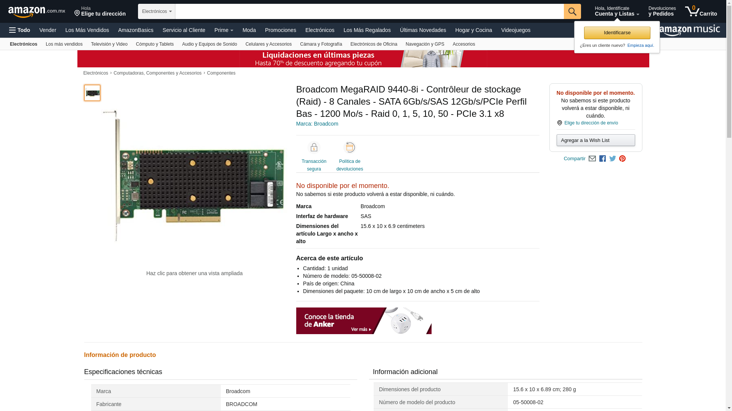Click the magnifying glass search button

(572, 11)
